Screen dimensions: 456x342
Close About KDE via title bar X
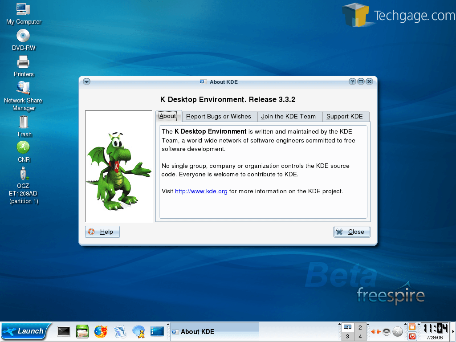pos(369,81)
